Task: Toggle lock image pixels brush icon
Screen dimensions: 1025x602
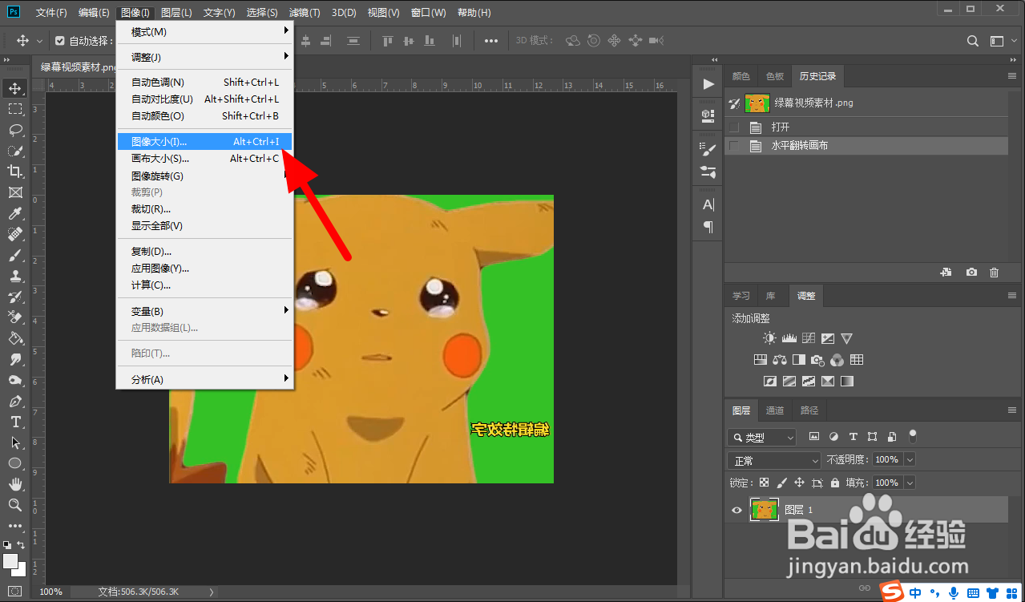Action: point(781,483)
